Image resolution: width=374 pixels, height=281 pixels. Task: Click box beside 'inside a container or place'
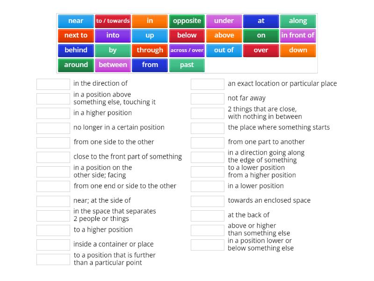[53, 244]
